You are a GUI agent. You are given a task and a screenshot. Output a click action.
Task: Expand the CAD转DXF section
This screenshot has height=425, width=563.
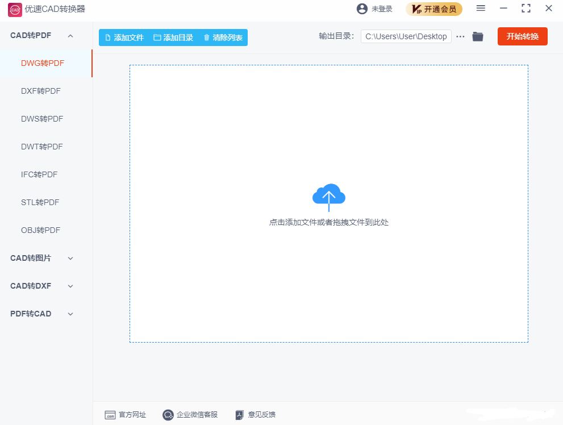70,286
